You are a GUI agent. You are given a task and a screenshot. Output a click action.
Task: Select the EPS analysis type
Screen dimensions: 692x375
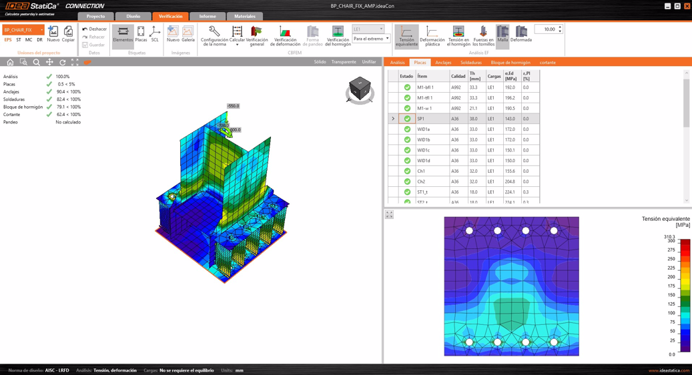8,40
